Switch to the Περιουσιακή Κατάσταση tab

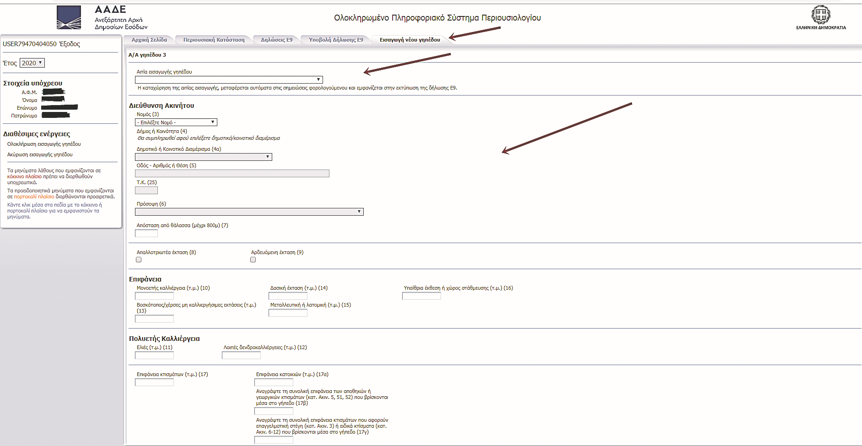(x=214, y=40)
